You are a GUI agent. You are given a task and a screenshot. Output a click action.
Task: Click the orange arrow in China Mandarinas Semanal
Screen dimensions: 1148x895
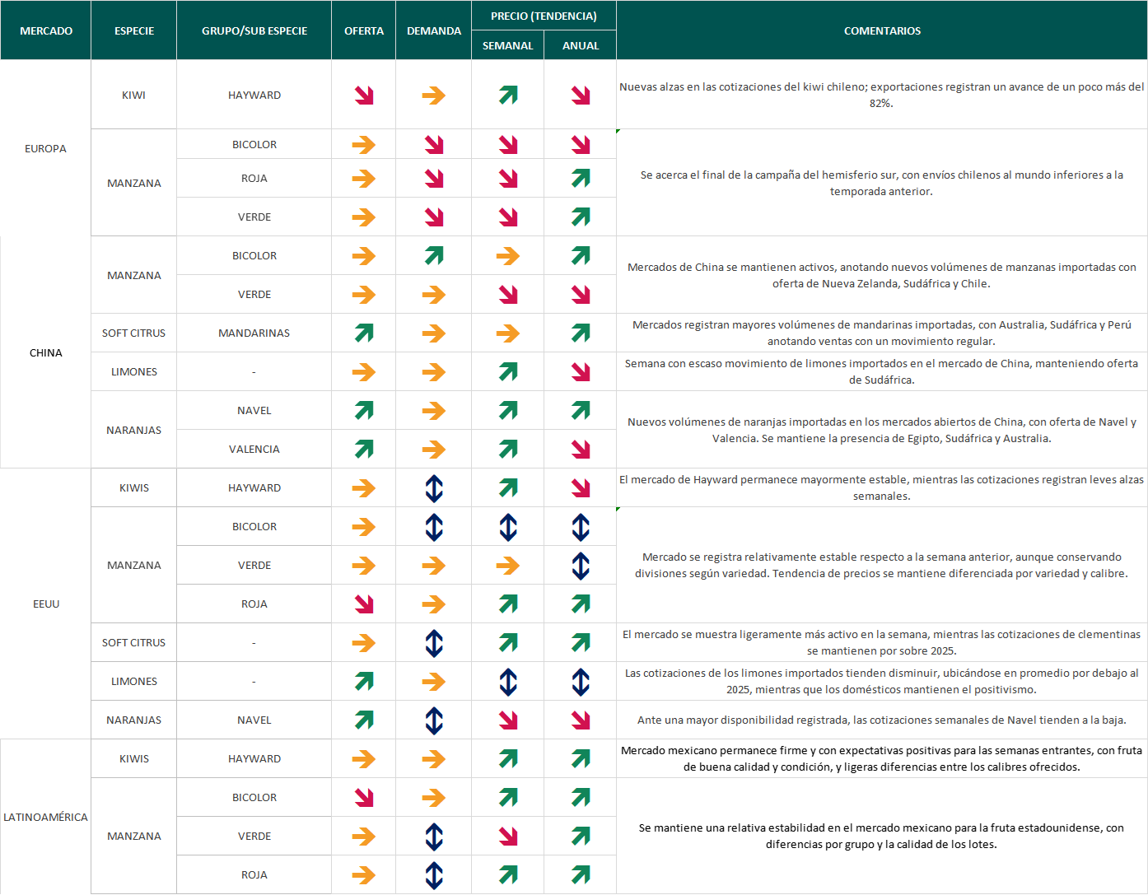(x=508, y=333)
